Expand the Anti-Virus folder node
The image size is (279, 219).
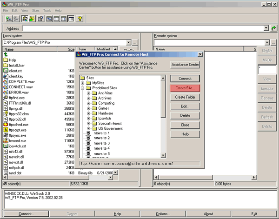pyautogui.click(x=88, y=93)
